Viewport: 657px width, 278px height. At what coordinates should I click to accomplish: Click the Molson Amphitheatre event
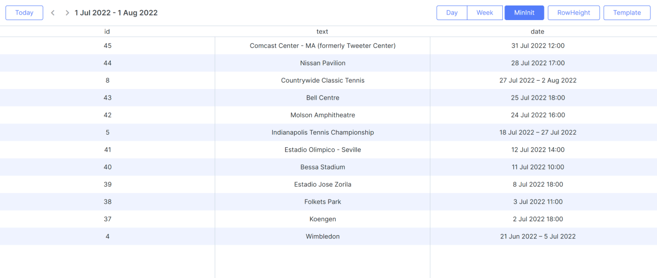click(322, 115)
